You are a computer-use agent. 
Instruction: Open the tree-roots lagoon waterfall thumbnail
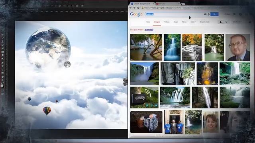tap(146, 47)
